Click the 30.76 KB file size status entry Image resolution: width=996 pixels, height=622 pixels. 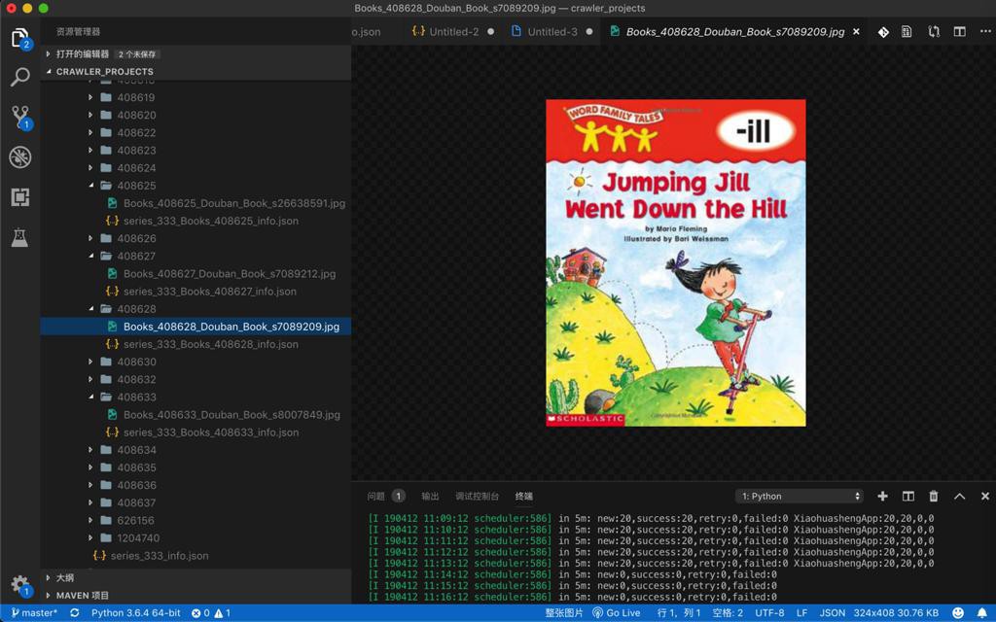point(919,613)
